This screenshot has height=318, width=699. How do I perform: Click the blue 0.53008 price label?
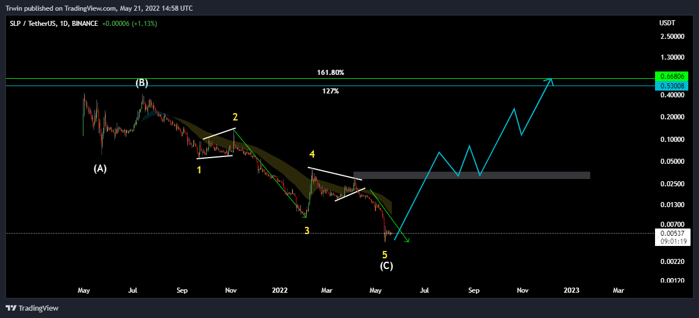[672, 86]
